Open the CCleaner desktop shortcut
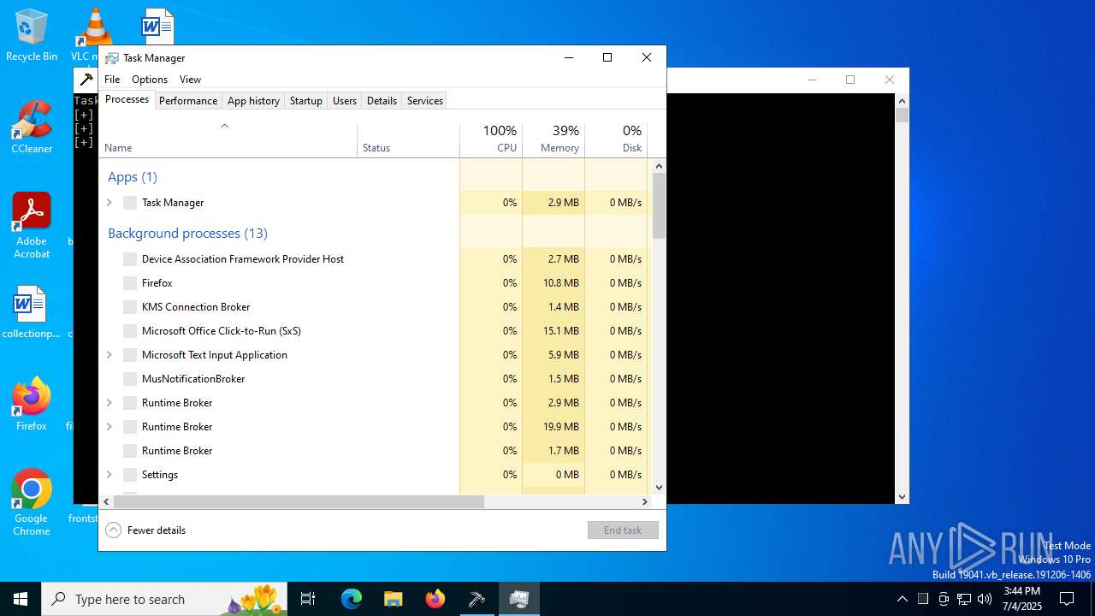Image resolution: width=1095 pixels, height=616 pixels. (32, 127)
